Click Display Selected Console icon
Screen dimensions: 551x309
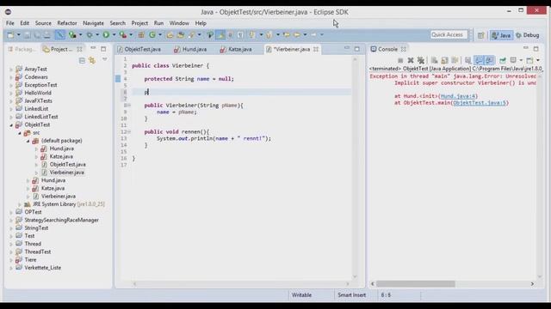click(x=513, y=60)
